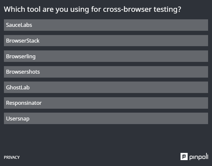Click the GhostLab label text
This screenshot has height=166, width=212.
point(18,87)
